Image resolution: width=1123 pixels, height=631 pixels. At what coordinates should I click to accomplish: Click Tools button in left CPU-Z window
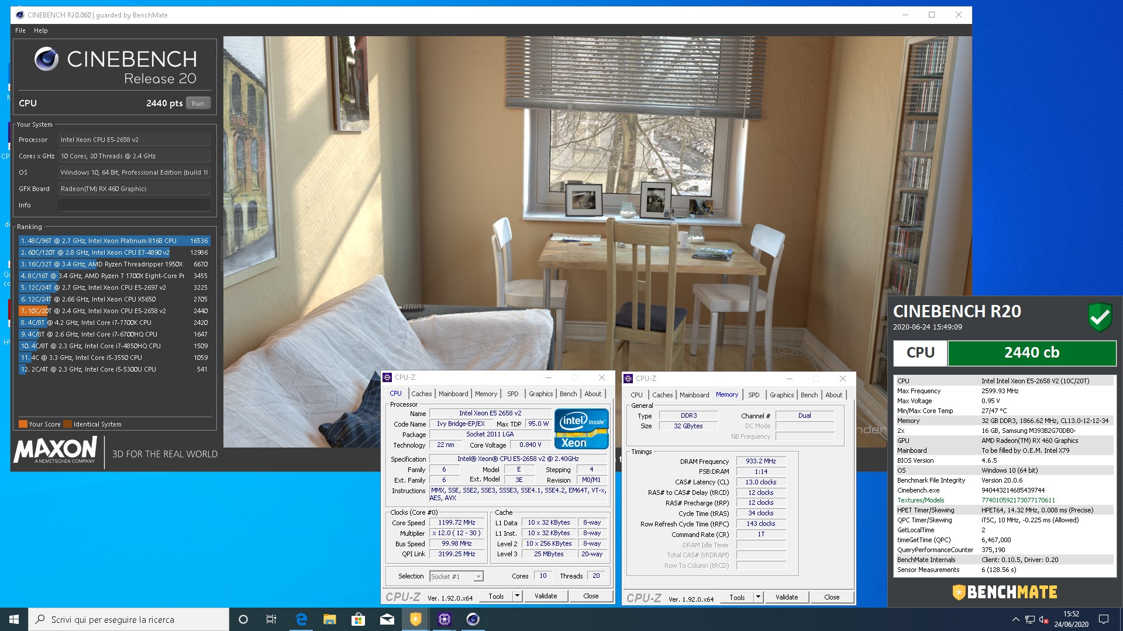click(x=496, y=596)
